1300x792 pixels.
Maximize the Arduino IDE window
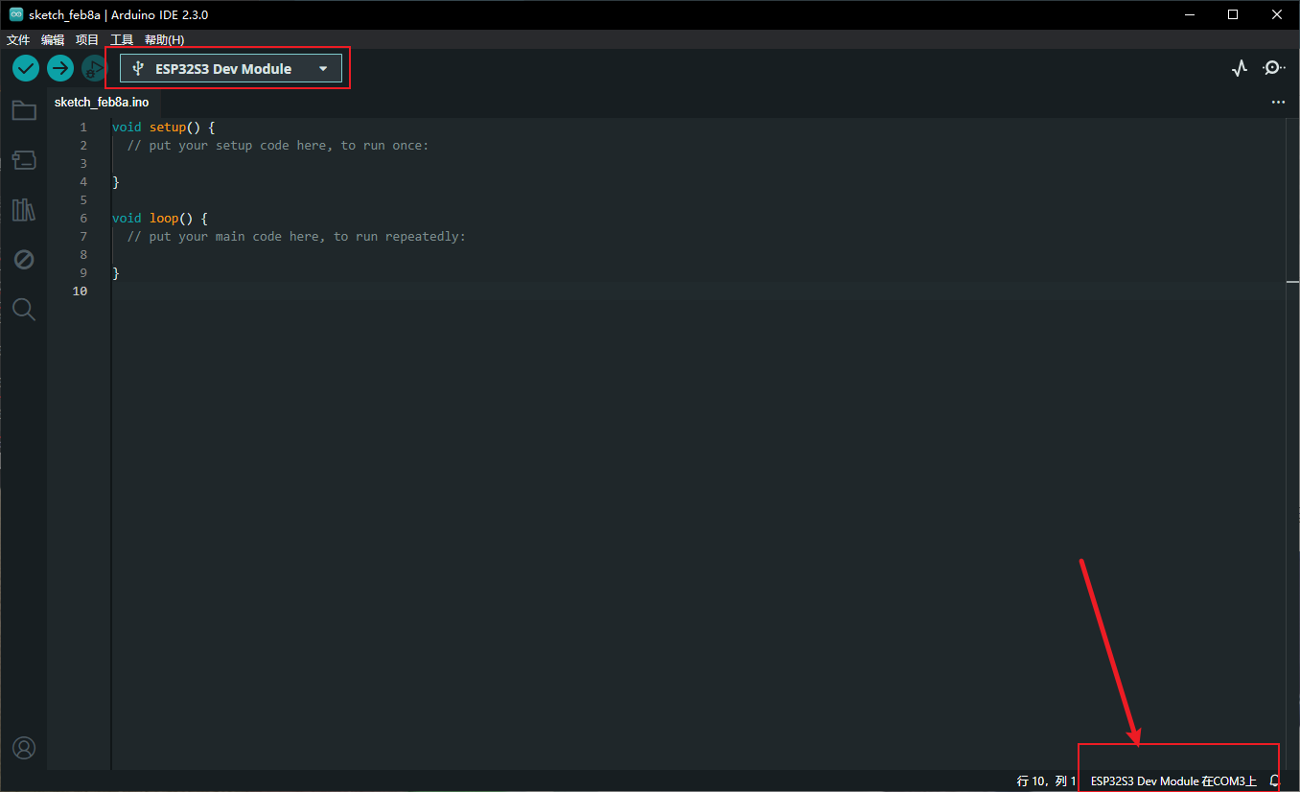(1233, 14)
